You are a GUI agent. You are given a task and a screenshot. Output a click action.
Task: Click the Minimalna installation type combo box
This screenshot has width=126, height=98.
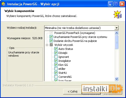point(81,28)
